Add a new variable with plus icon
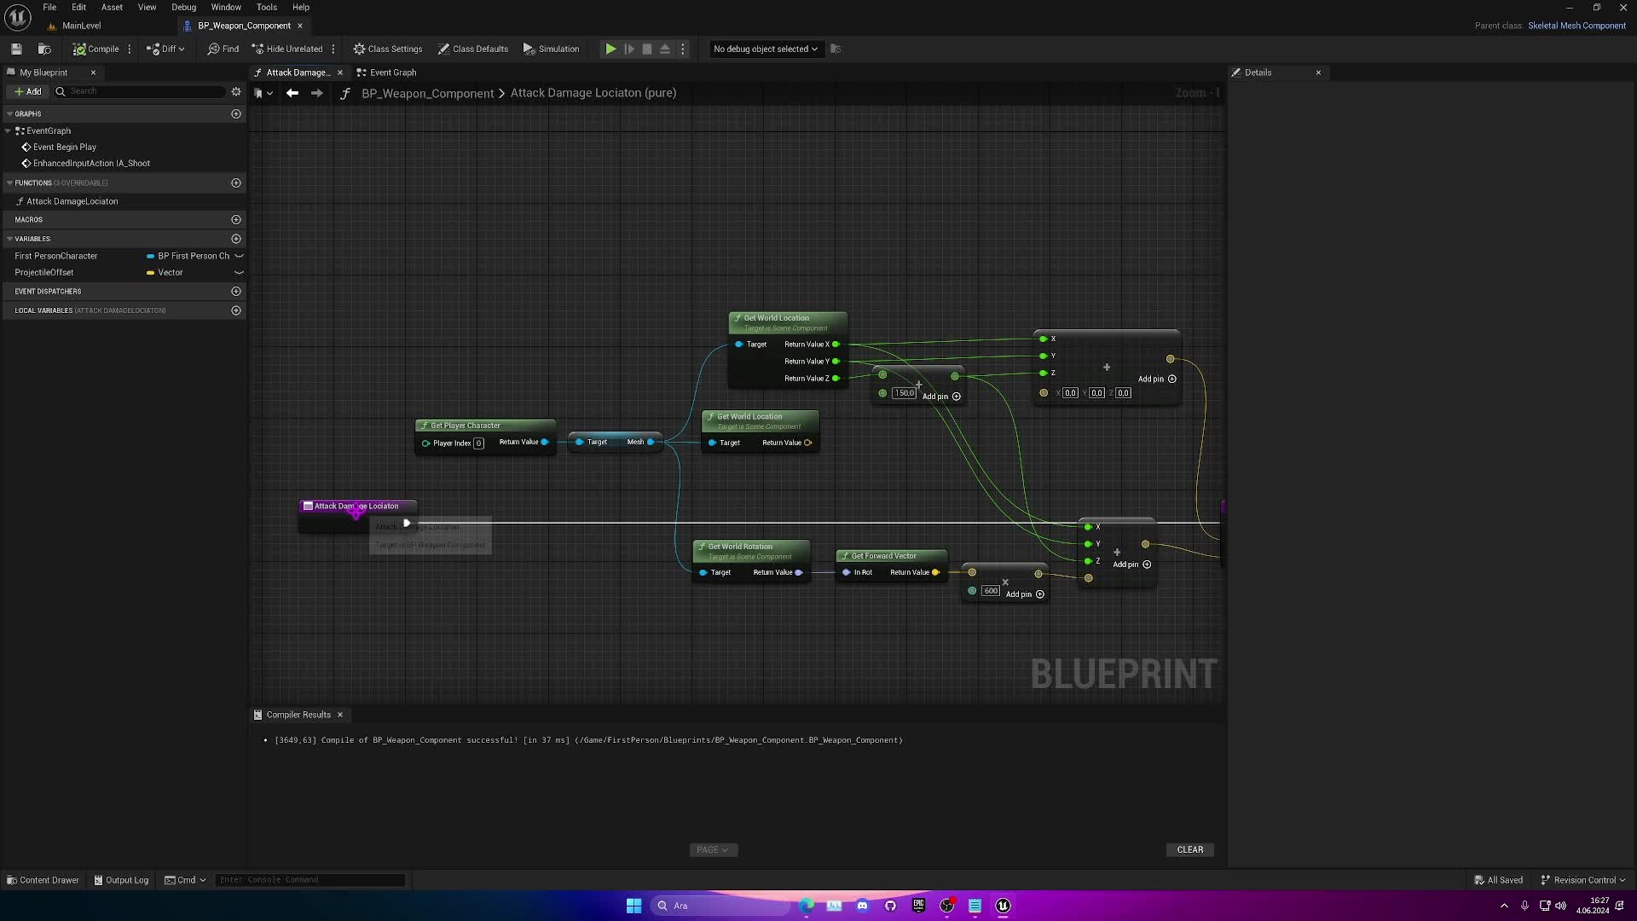Image resolution: width=1637 pixels, height=921 pixels. point(236,239)
